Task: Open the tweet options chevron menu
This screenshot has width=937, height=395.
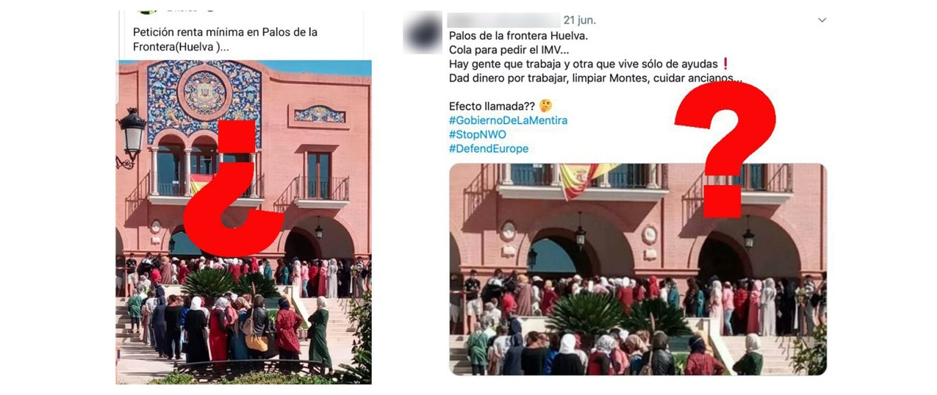Action: pyautogui.click(x=822, y=20)
